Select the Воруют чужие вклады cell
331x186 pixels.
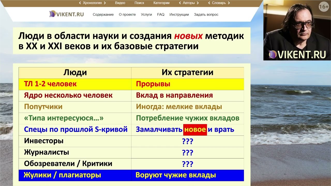point(187,175)
